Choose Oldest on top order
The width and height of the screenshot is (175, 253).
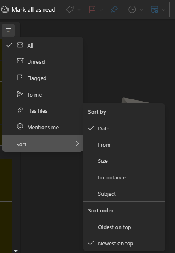(x=124, y=227)
